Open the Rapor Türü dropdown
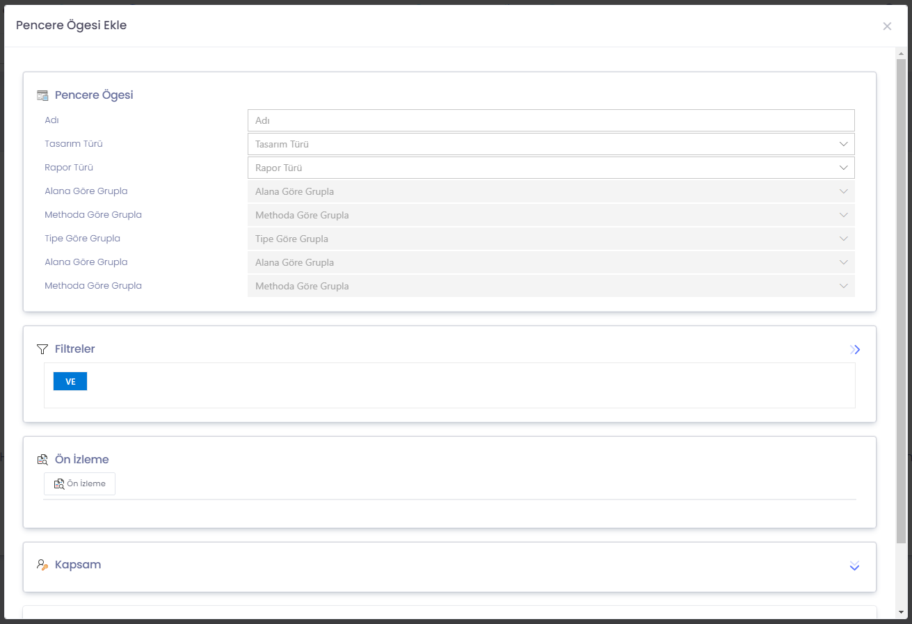Viewport: 912px width, 624px height. coord(551,168)
